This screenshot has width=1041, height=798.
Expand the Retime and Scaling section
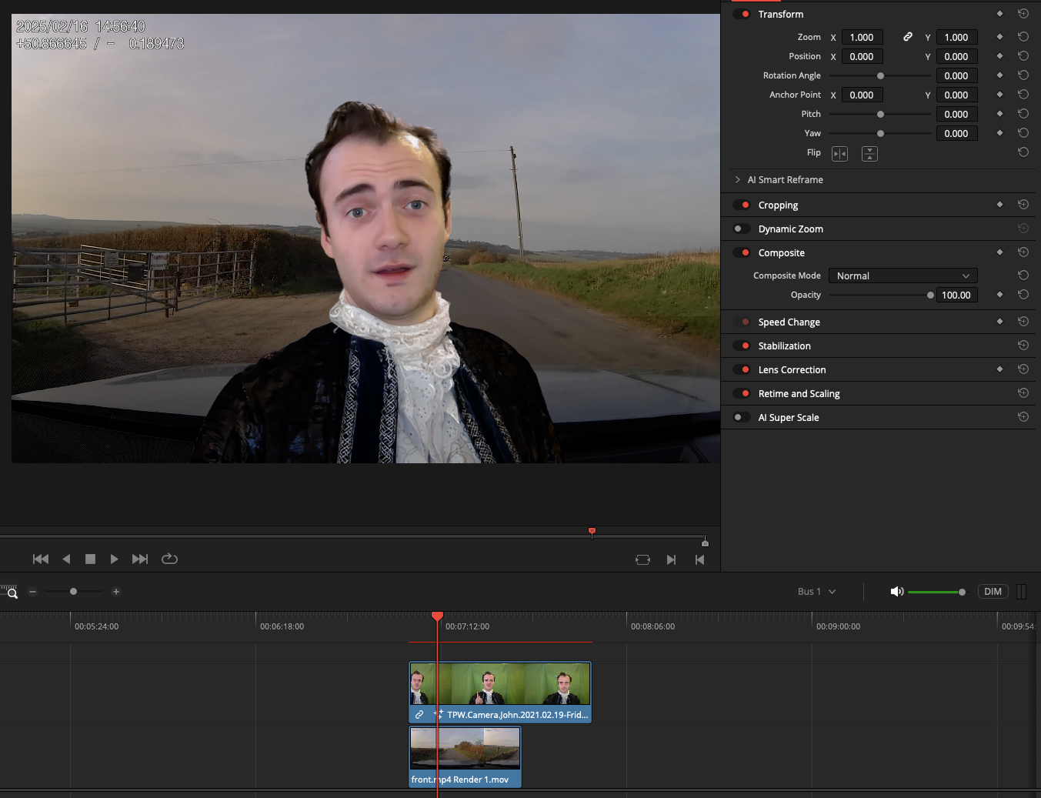pyautogui.click(x=799, y=394)
